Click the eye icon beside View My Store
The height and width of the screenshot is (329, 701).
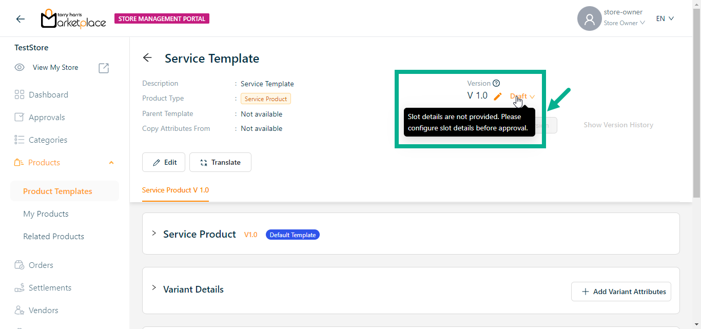click(20, 67)
